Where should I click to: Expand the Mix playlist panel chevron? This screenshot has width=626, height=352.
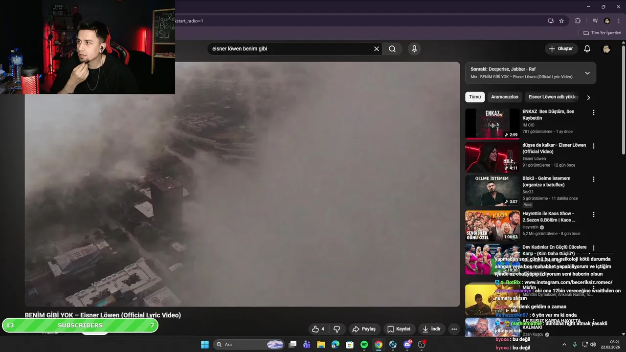[x=587, y=73]
